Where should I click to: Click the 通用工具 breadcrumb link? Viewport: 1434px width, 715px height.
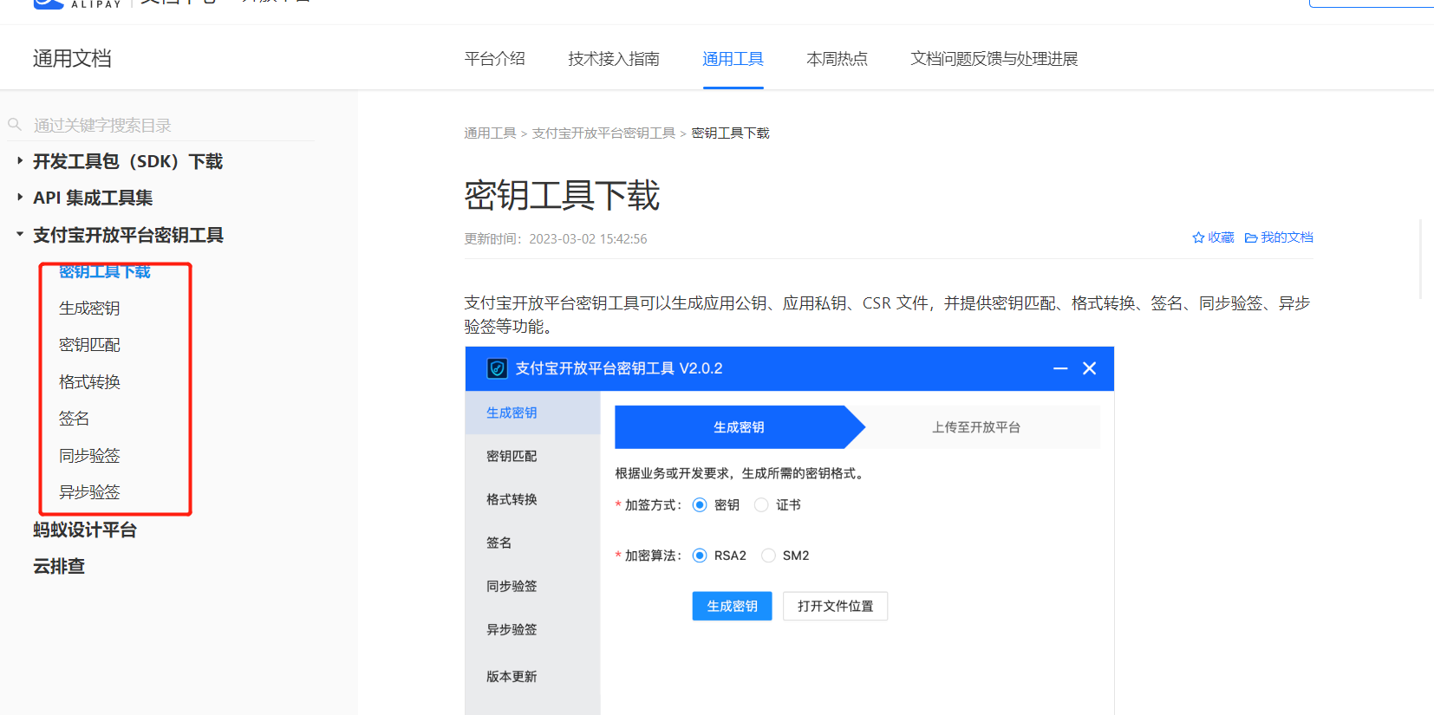click(491, 133)
